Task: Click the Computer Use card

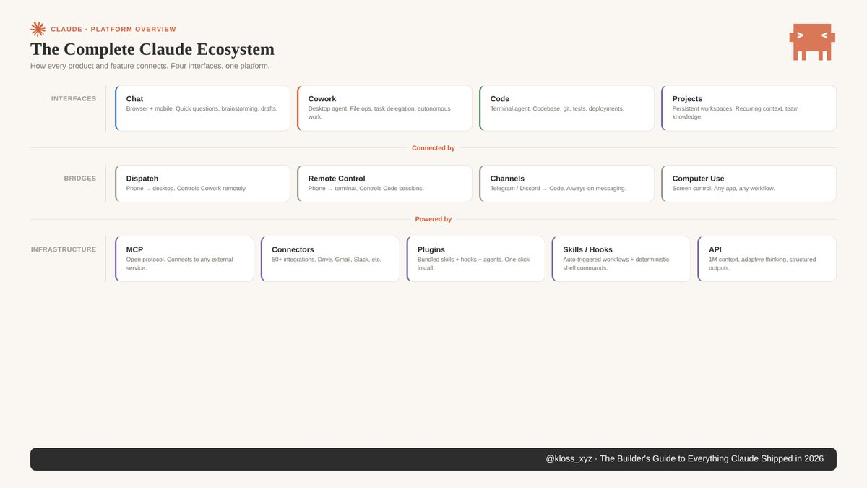Action: click(749, 184)
